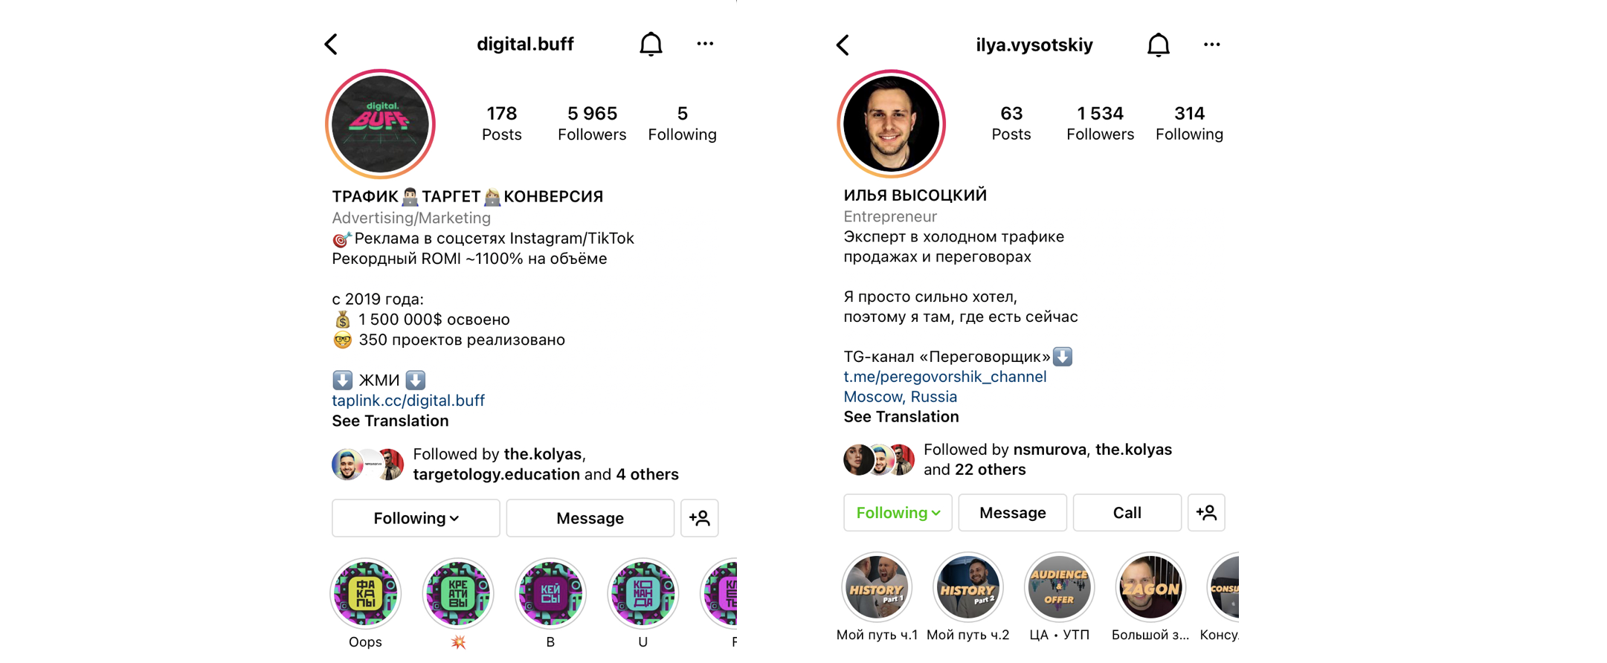Open the three-dot menu on ilya.vysotskiy profile
Screen dimensions: 1607x663
tap(1212, 45)
